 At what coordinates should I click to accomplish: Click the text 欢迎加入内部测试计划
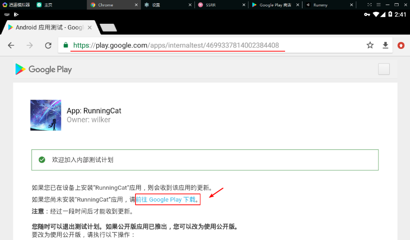pos(83,160)
